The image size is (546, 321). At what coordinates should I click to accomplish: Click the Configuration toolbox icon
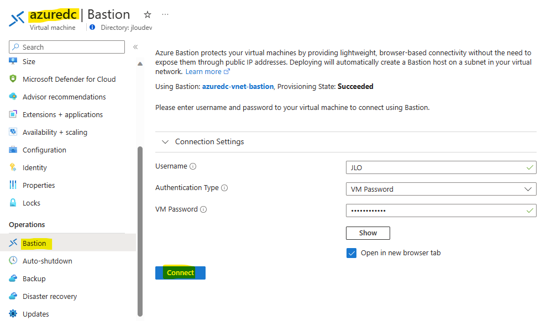(13, 150)
